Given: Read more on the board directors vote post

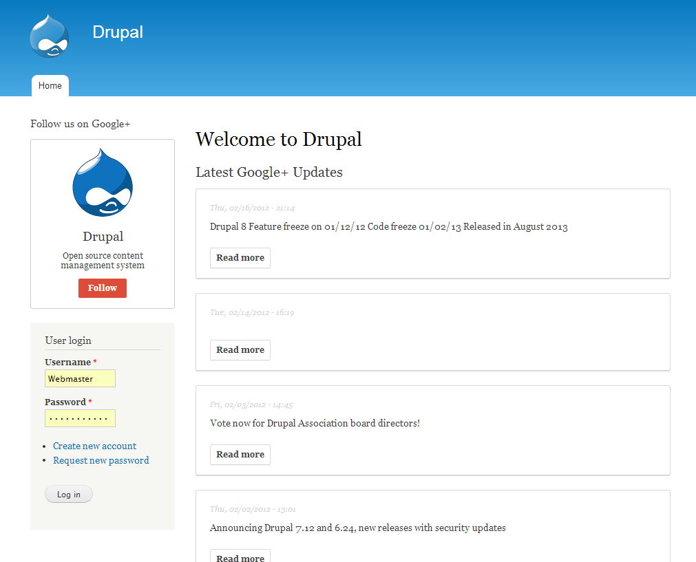Looking at the screenshot, I should pyautogui.click(x=240, y=455).
